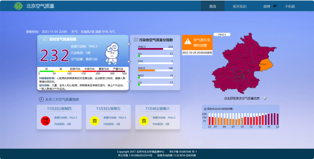Image resolution: width=314 pixels, height=159 pixels.
Task: Open the 相关知识 tab
Action: point(239,6)
